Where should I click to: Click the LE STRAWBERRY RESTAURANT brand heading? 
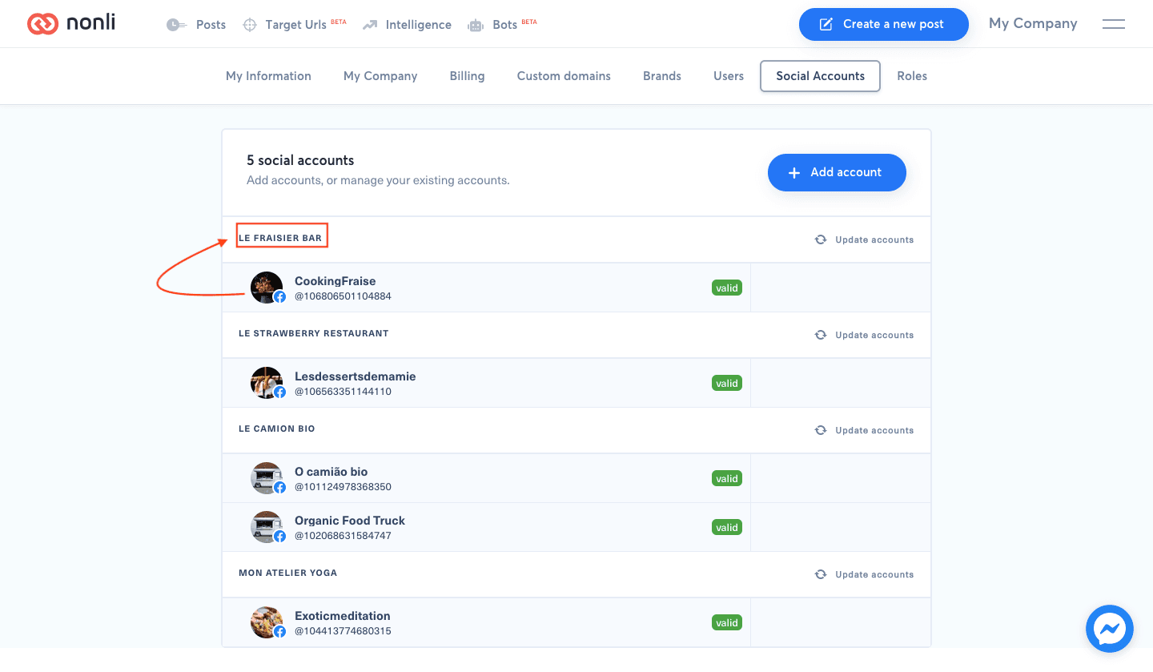click(313, 333)
